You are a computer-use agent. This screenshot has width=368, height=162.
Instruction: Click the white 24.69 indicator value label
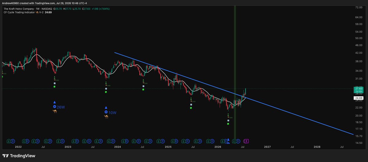pyautogui.click(x=358, y=98)
